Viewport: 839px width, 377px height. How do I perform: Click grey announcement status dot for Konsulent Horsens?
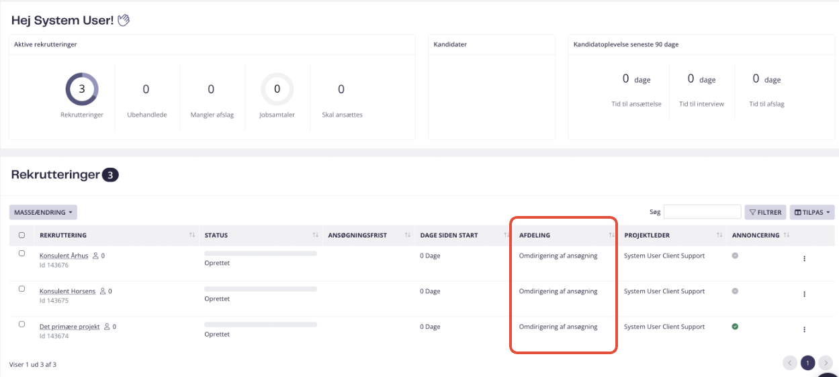pyautogui.click(x=735, y=291)
